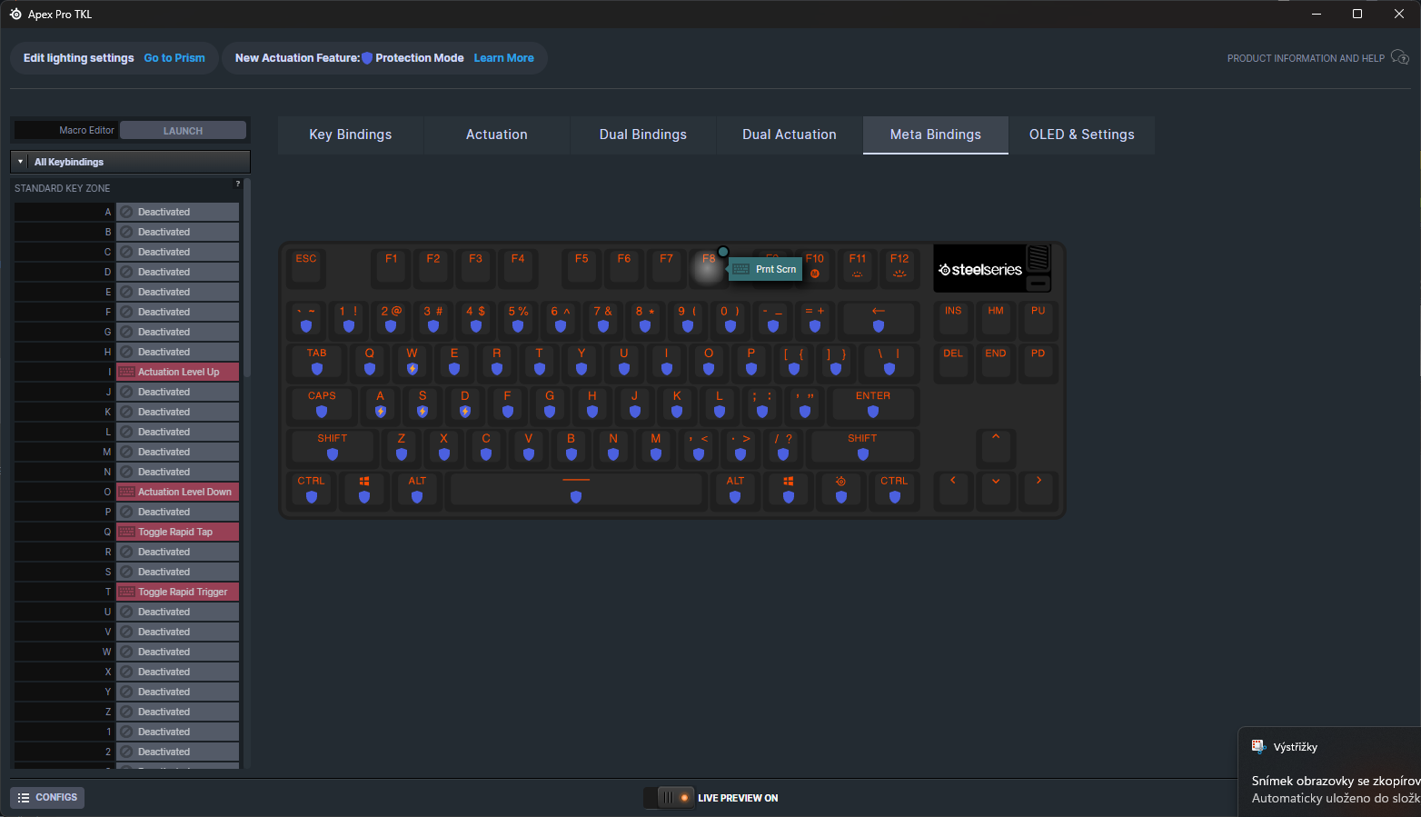Viewport: 1421px width, 817px height.
Task: Click the brightness icon on the F11 key
Action: click(x=857, y=273)
